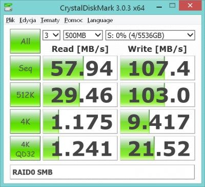Open the Edycja menu
This screenshot has width=205, height=187.
[x=28, y=20]
